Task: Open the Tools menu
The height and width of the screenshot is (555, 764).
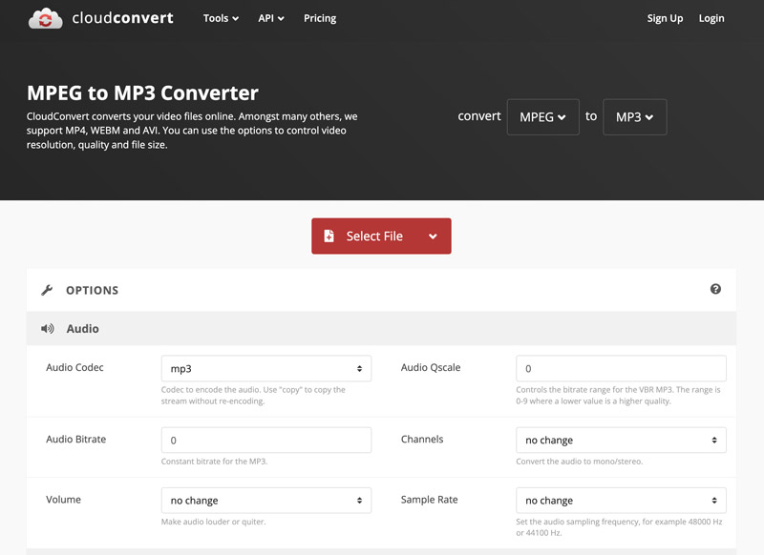Action: pos(220,17)
